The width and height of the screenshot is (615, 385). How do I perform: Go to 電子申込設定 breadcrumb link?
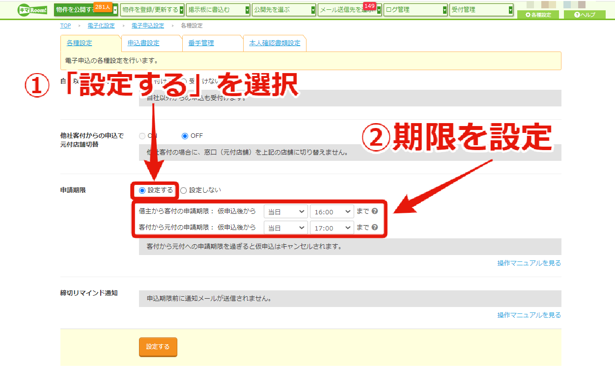148,26
